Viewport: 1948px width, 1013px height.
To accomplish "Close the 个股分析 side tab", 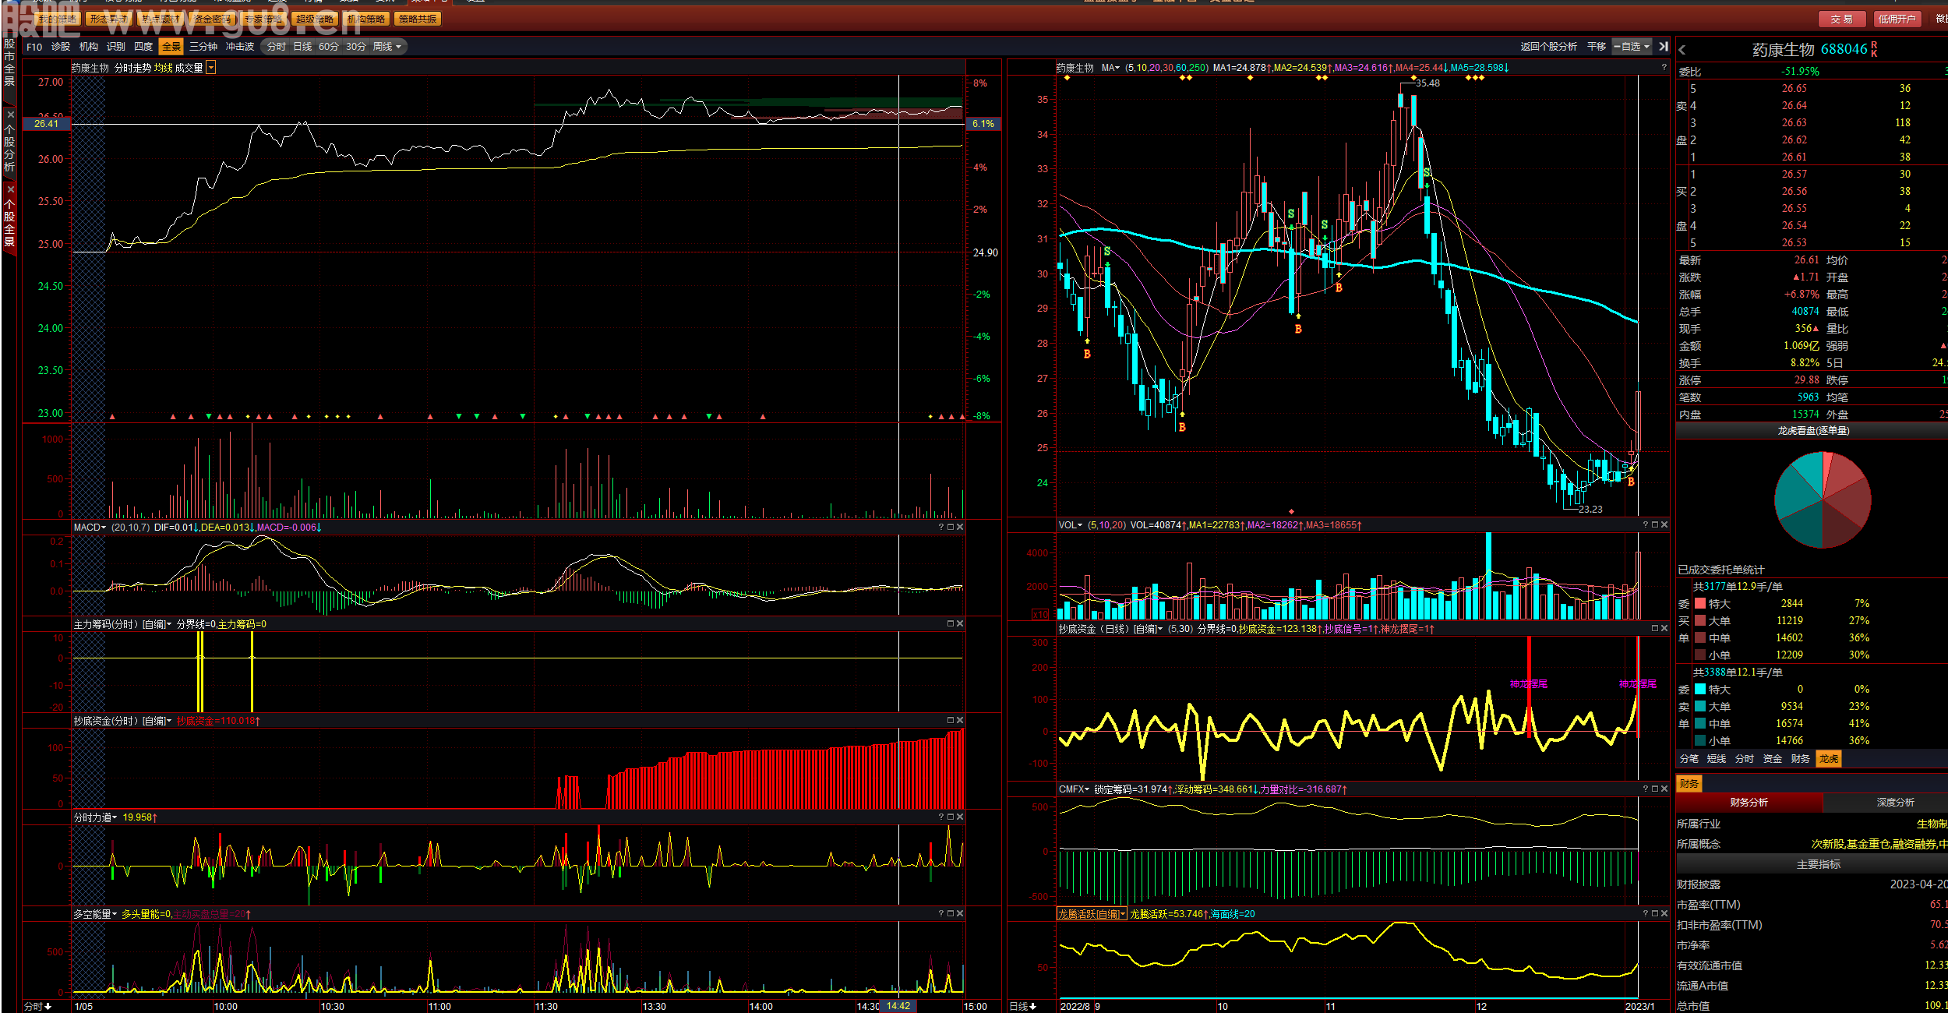I will (10, 115).
